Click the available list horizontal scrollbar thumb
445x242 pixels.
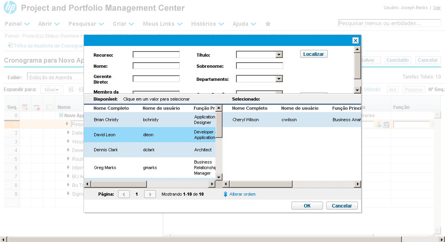pos(118,184)
